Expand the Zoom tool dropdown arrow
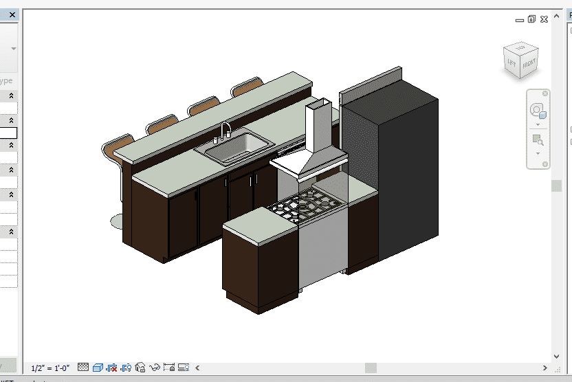The height and width of the screenshot is (382, 572). pyautogui.click(x=537, y=153)
